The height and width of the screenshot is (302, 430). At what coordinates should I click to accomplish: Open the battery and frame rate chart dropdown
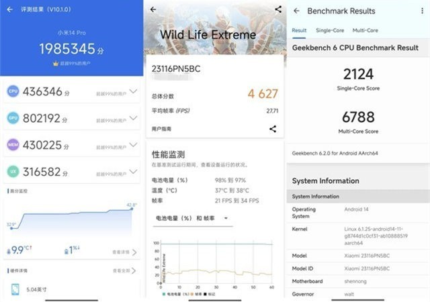pyautogui.click(x=193, y=218)
